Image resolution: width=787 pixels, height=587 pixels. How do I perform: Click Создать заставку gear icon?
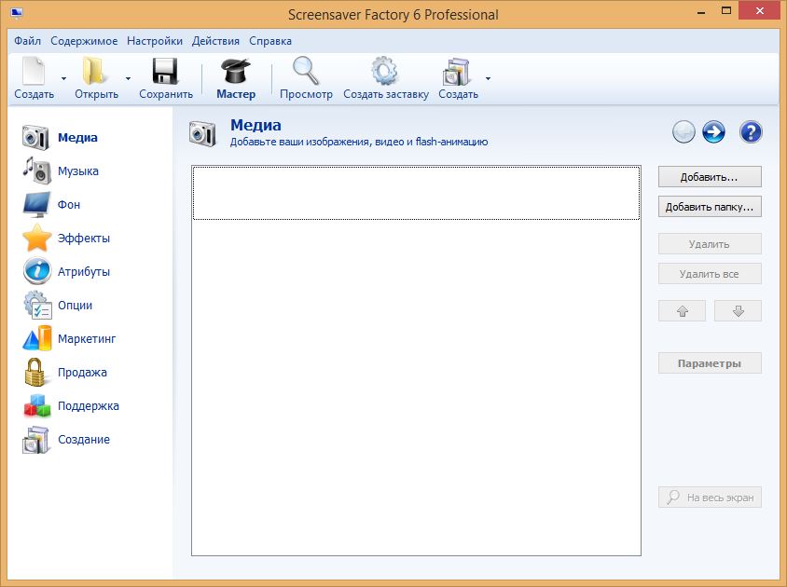coord(385,73)
